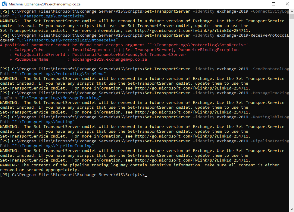Image resolution: width=294 pixels, height=212 pixels.
Task: Click the 'exchange-2019-ReceiveProtocolL' argument text
Action: [253, 35]
